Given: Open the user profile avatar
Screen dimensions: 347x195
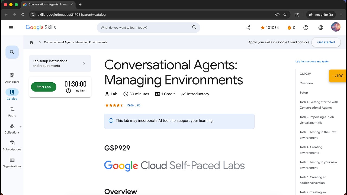Looking at the screenshot, I should [x=336, y=27].
